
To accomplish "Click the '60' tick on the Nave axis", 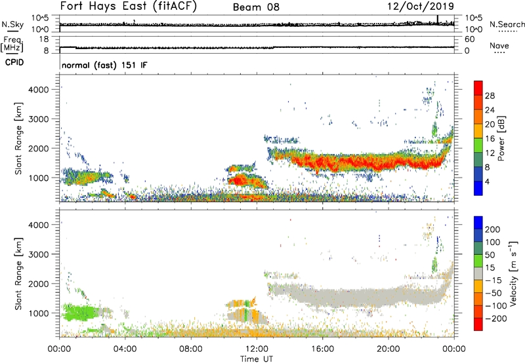I will click(x=470, y=39).
